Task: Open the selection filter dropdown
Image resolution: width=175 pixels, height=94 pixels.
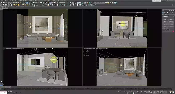Action: point(14,3)
